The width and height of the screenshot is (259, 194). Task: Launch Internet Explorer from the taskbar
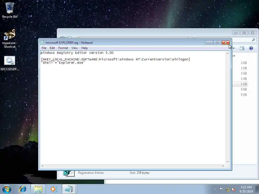(23, 189)
